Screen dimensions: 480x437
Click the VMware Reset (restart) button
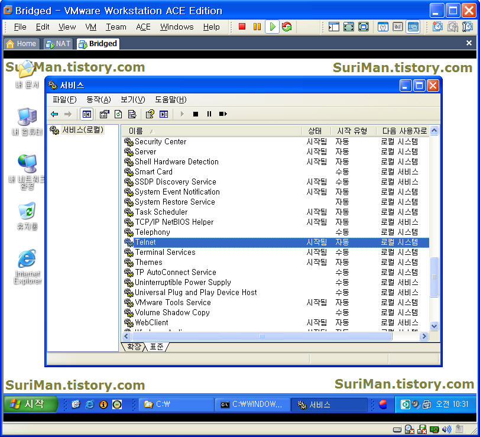(x=287, y=27)
